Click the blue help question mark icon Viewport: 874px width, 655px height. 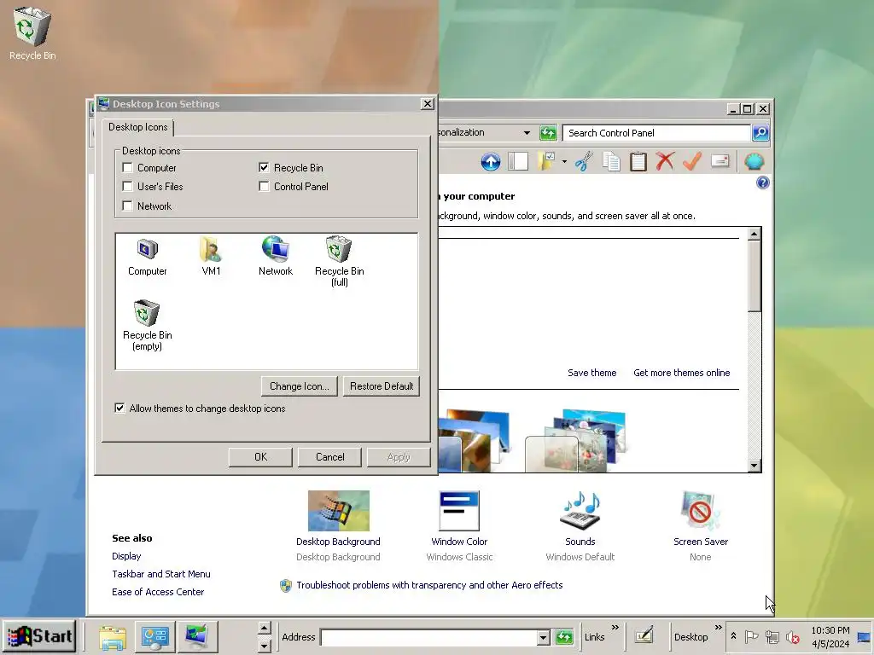pos(762,183)
